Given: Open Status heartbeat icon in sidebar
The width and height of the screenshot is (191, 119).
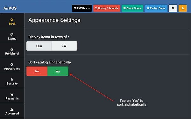Looking at the screenshot, I should pyautogui.click(x=12, y=34).
